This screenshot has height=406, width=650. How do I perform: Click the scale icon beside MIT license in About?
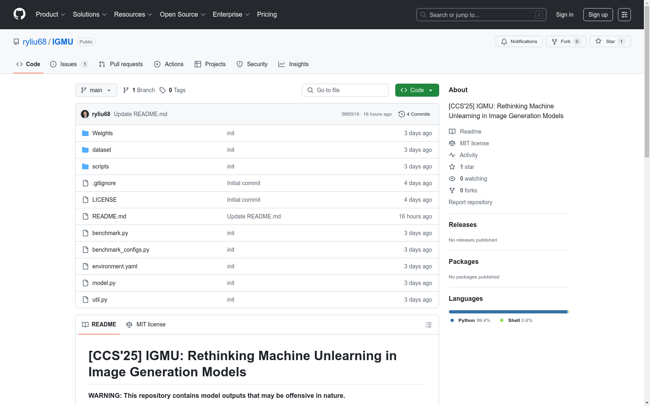[x=452, y=143]
